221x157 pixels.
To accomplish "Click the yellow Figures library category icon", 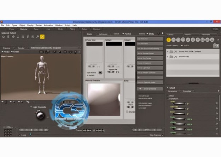I will click(x=169, y=40).
